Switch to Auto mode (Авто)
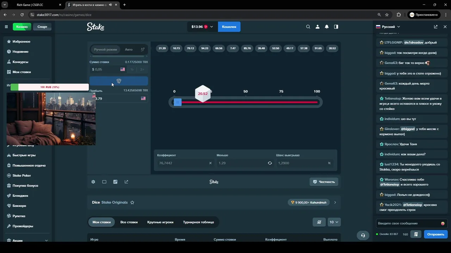The height and width of the screenshot is (253, 451). tap(129, 50)
